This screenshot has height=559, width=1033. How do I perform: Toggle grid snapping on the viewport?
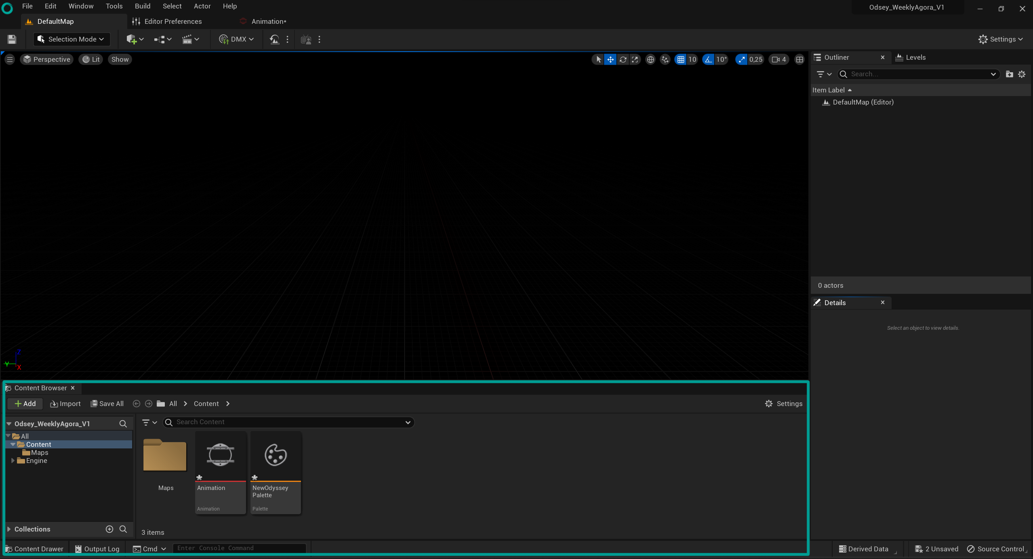[x=681, y=60]
